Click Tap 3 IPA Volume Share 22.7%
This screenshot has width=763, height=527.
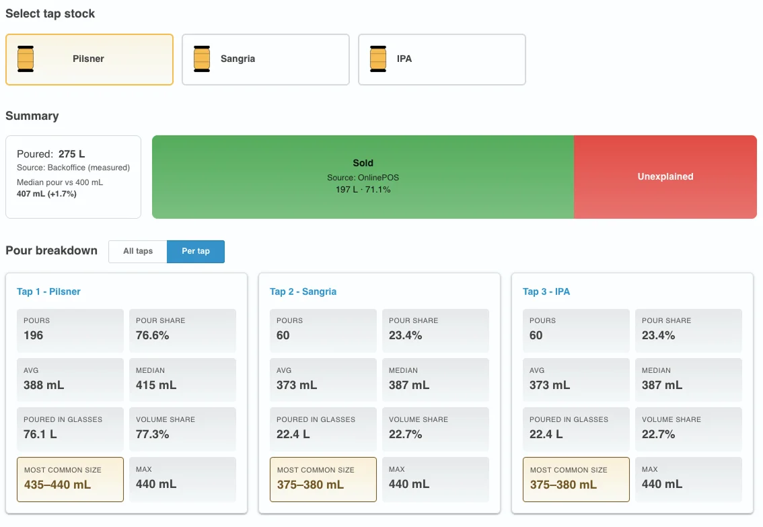[x=688, y=429]
